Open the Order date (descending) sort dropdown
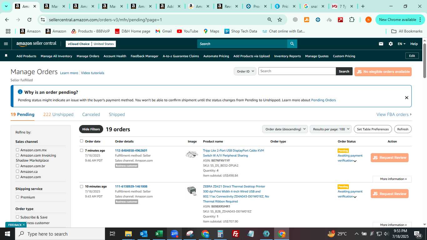The height and width of the screenshot is (240, 427). pos(285,129)
